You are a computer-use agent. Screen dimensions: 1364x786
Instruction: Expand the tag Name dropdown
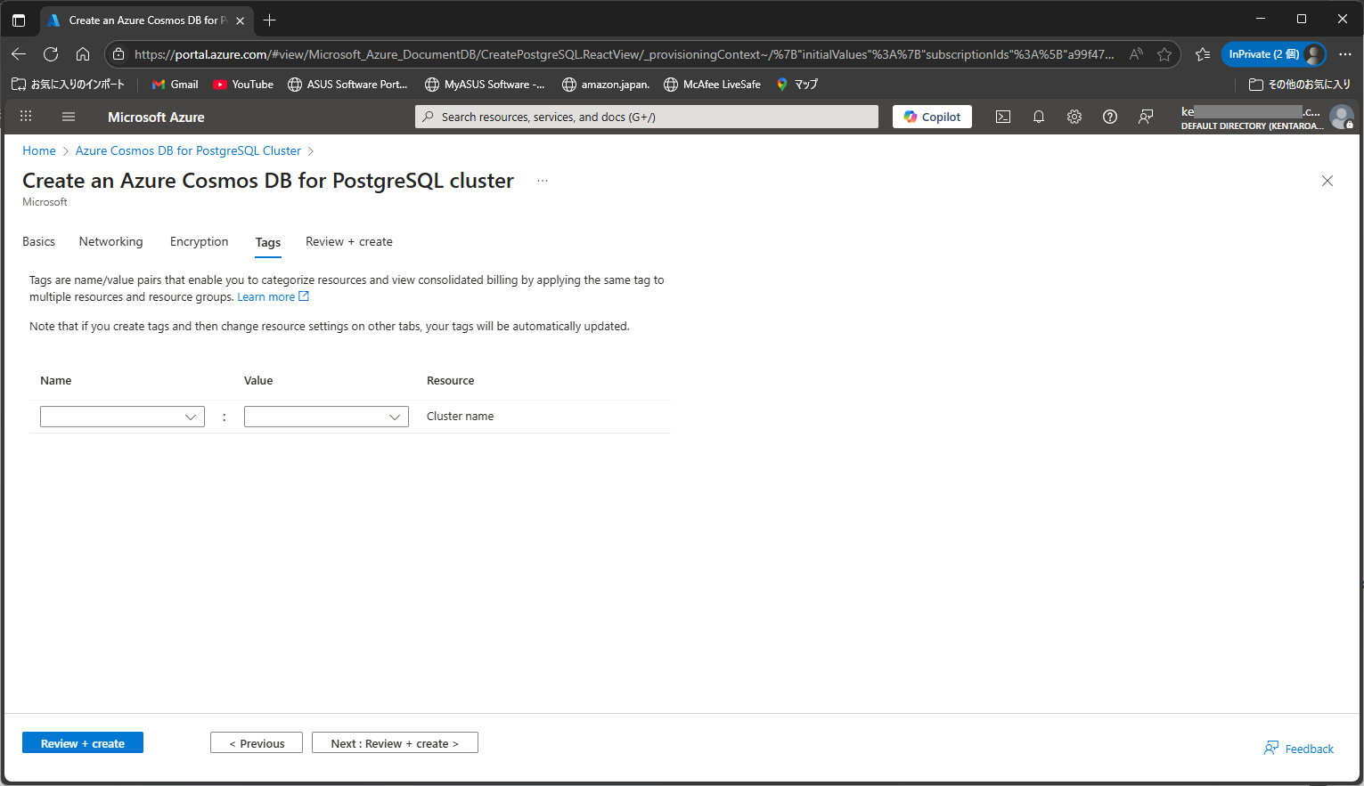(190, 416)
